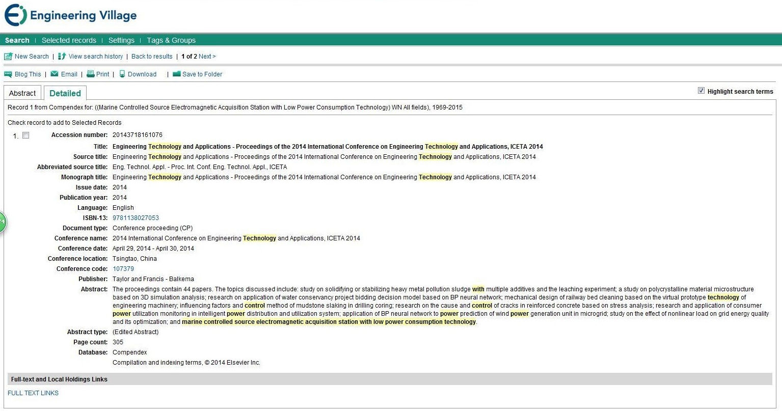Click conference location Tsingtao, China
Image resolution: width=782 pixels, height=411 pixels.
pyautogui.click(x=134, y=259)
